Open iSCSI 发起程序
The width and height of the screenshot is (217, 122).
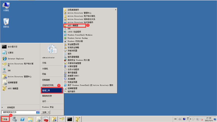point(90,32)
